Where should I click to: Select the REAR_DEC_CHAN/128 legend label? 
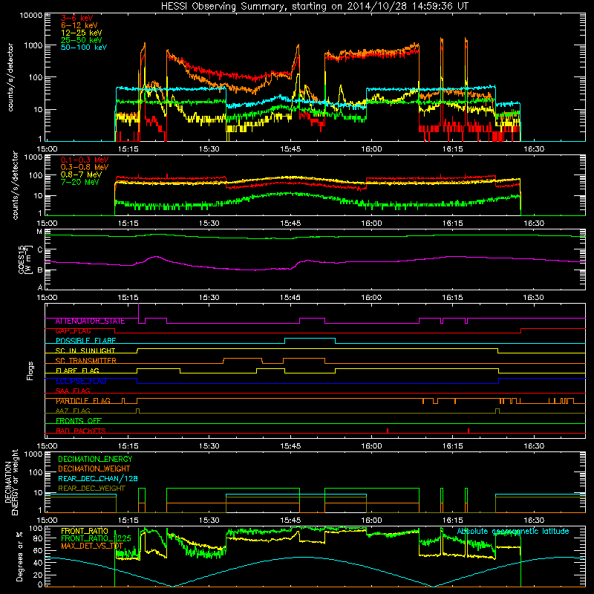[x=98, y=479]
